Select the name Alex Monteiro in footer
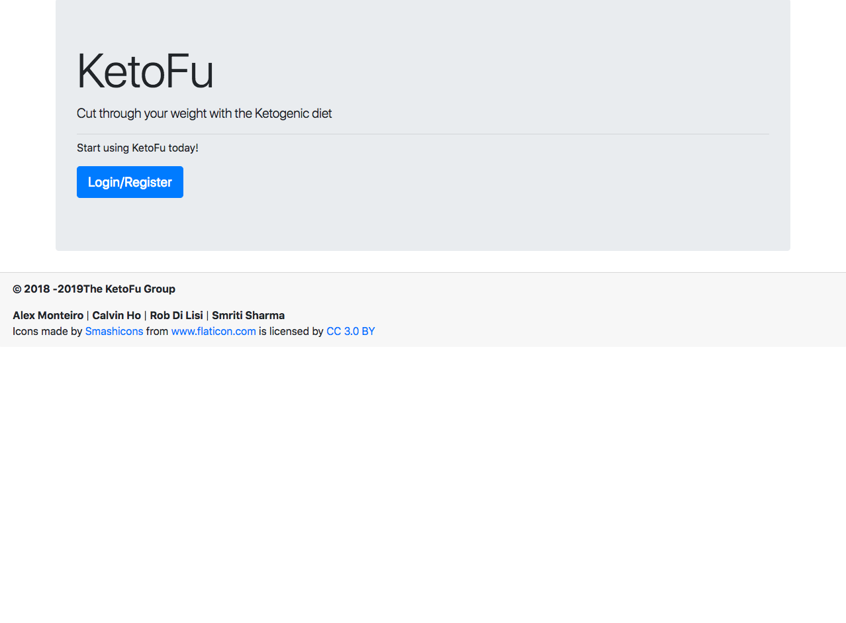This screenshot has height=623, width=846. [x=48, y=315]
